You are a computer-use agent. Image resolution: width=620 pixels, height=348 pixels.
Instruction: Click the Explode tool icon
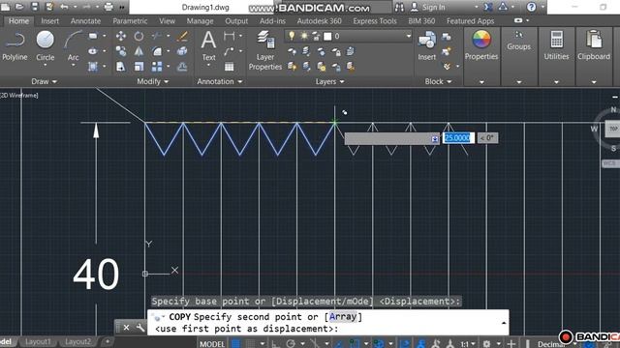(x=182, y=51)
